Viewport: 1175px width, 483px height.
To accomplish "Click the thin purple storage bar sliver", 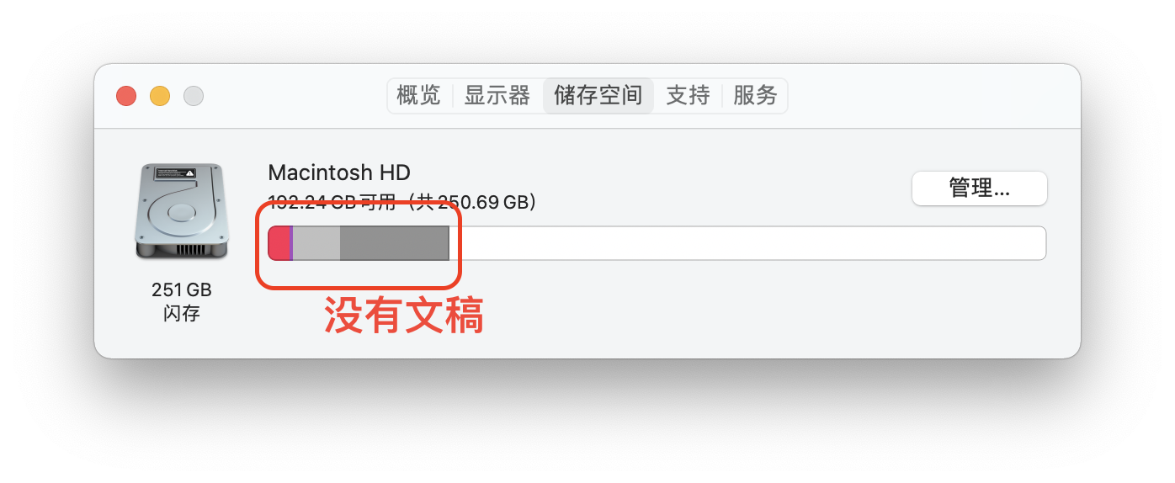I will pos(291,243).
